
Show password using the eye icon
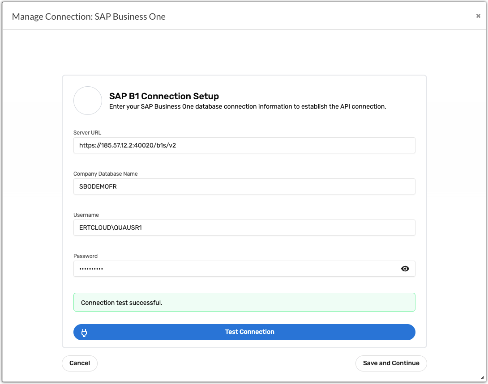tap(405, 269)
